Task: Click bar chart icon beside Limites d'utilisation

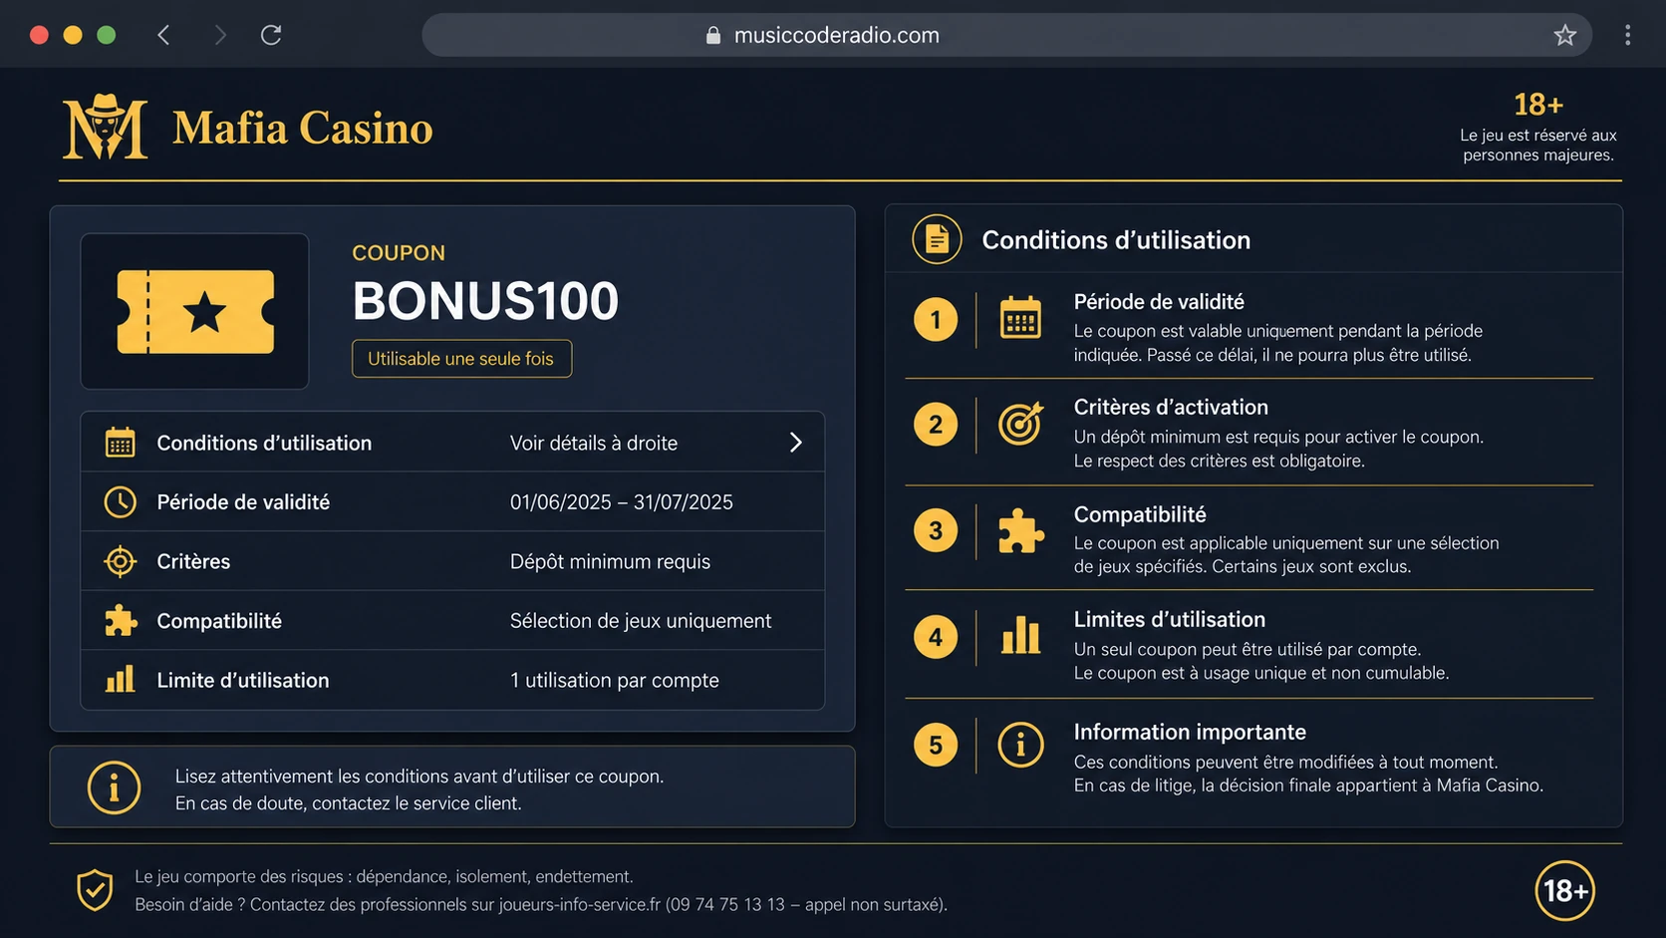Action: coord(1020,635)
